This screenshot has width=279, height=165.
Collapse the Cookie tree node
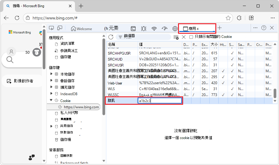(x=51, y=100)
